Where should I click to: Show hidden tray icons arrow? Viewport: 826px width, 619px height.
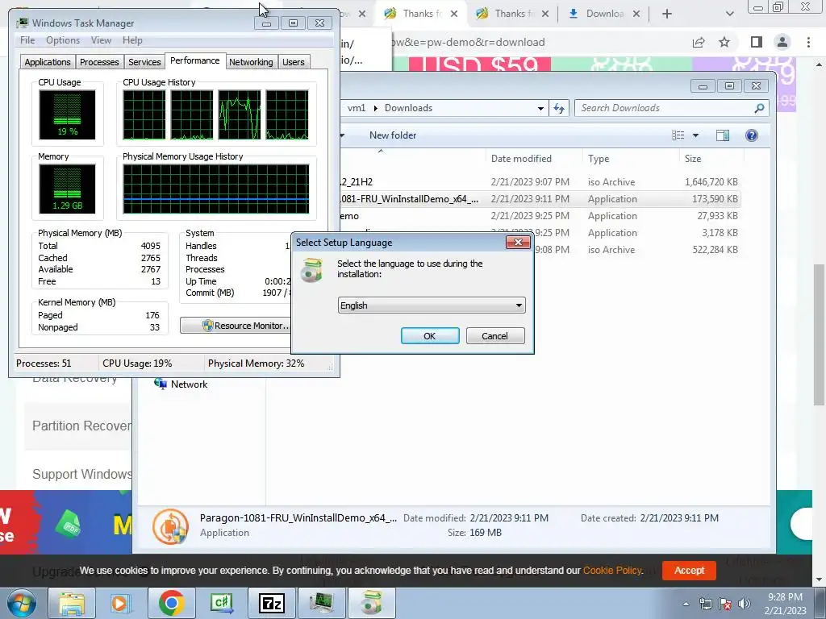coord(686,604)
